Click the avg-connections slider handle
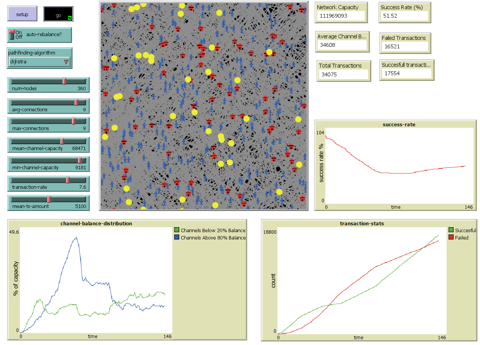Image resolution: width=480 pixels, height=345 pixels. (76, 102)
